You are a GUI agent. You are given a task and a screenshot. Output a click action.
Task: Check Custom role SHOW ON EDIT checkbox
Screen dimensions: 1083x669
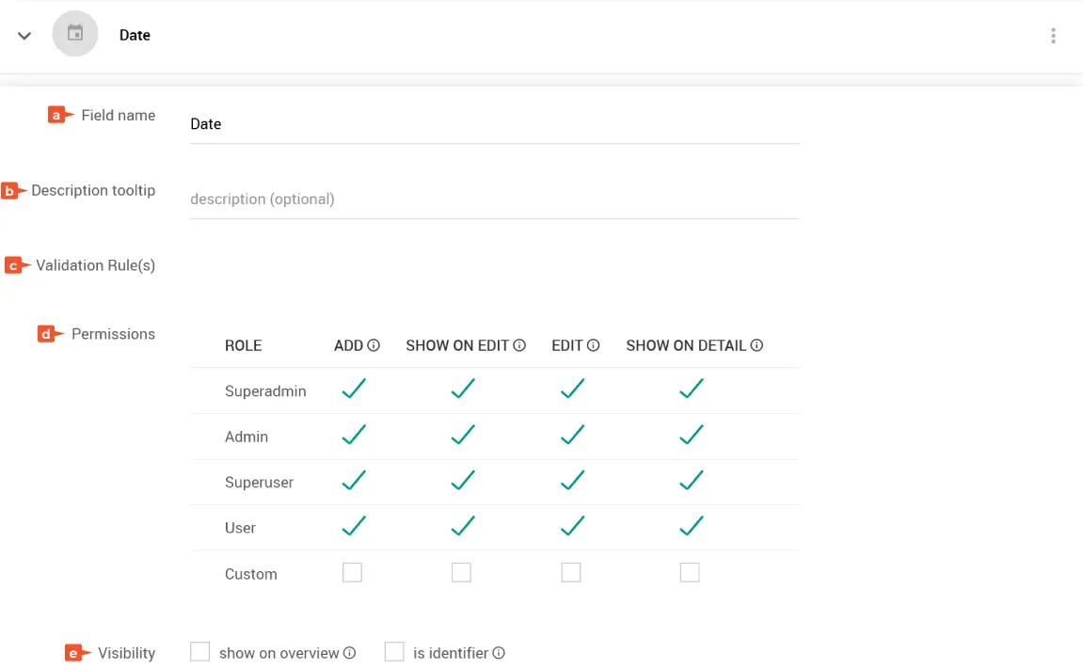pyautogui.click(x=461, y=572)
